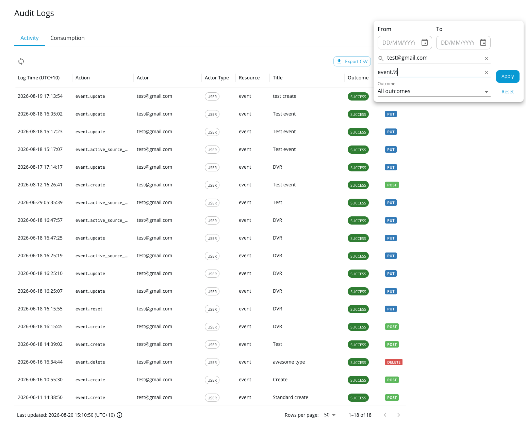This screenshot has height=429, width=526.
Task: Expand the All outcomes dropdown
Action: click(434, 91)
